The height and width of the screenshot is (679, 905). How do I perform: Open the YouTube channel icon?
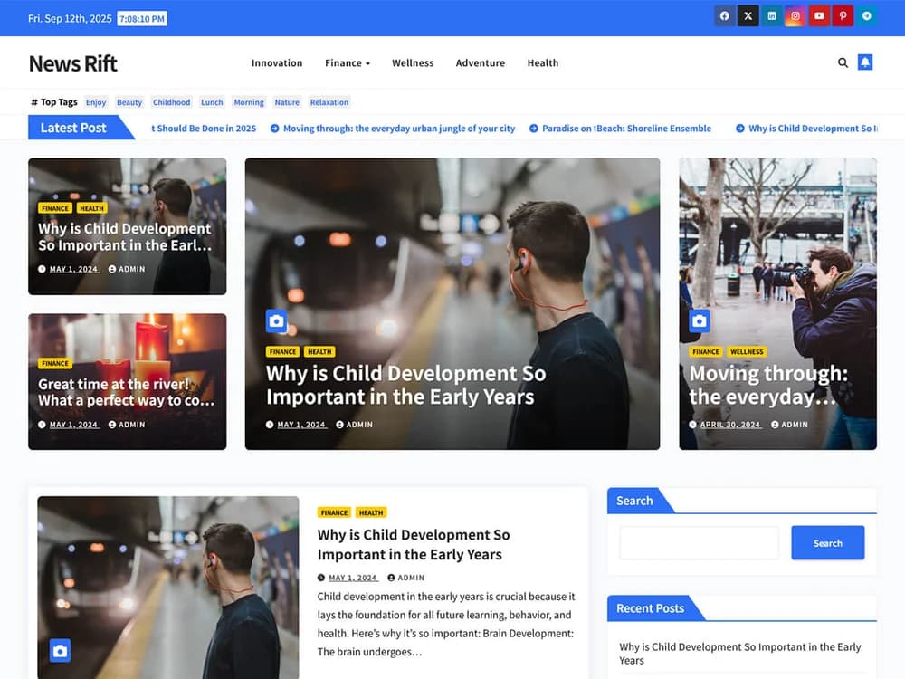click(x=819, y=15)
